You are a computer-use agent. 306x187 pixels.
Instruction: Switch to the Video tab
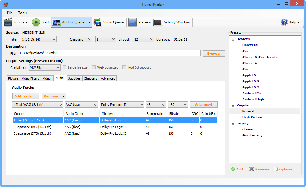pyautogui.click(x=47, y=78)
